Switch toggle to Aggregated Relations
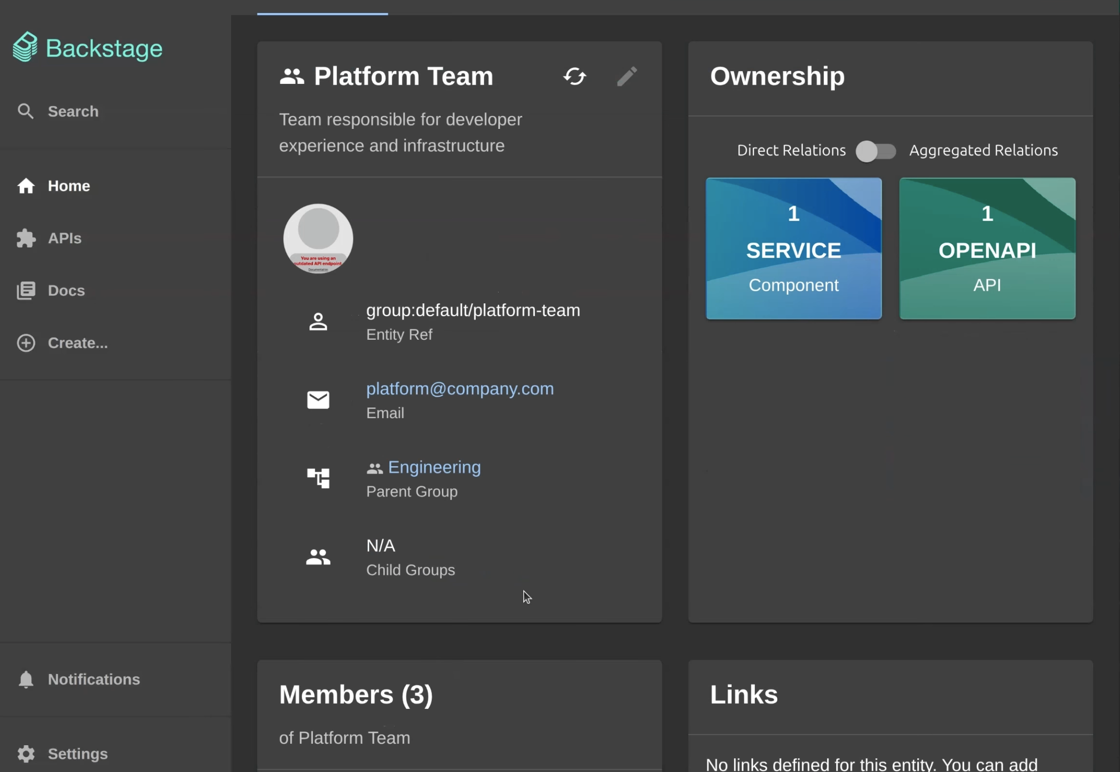 pos(875,150)
